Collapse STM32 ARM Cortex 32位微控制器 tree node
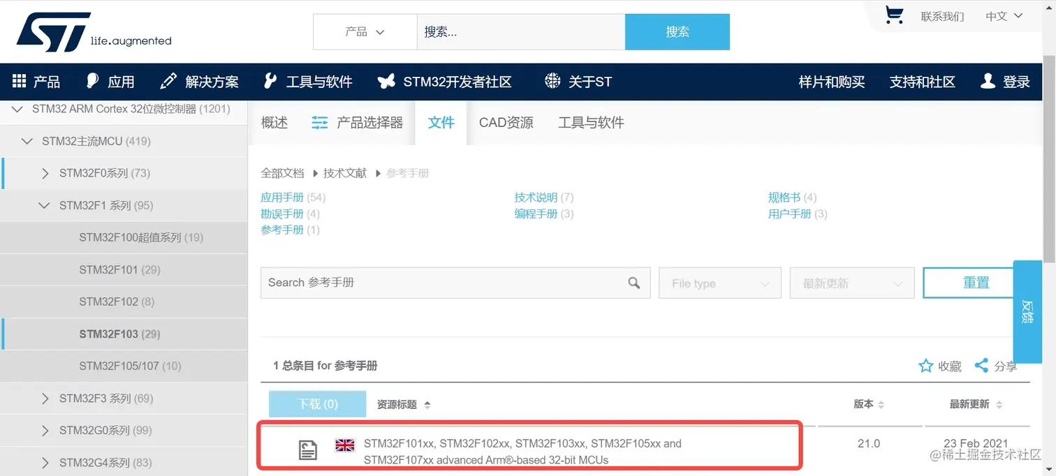Viewport: 1056px width, 476px height. click(17, 109)
